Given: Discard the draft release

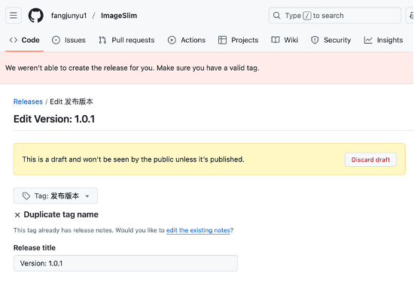Looking at the screenshot, I should tap(370, 159).
